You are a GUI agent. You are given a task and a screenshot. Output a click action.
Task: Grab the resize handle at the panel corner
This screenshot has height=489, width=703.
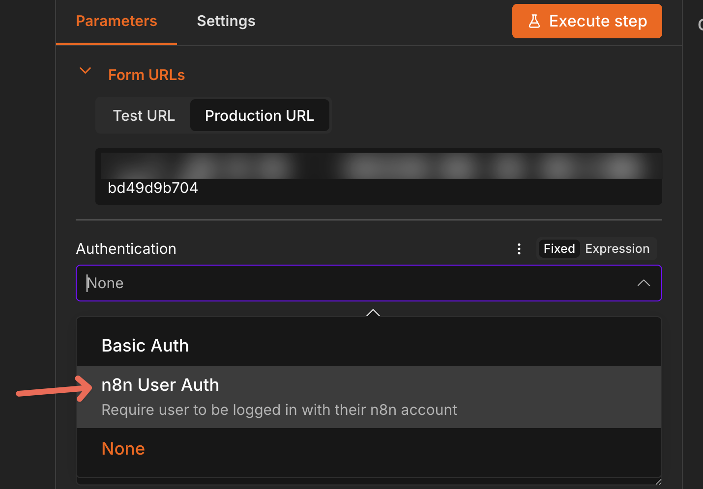658,482
